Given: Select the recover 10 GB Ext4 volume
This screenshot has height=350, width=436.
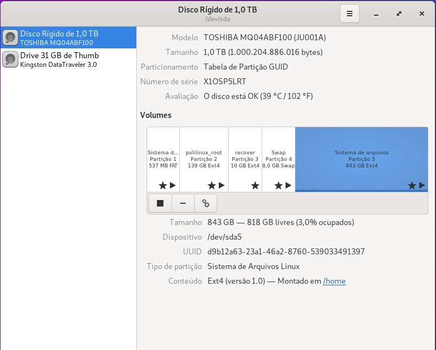Looking at the screenshot, I should [245, 159].
